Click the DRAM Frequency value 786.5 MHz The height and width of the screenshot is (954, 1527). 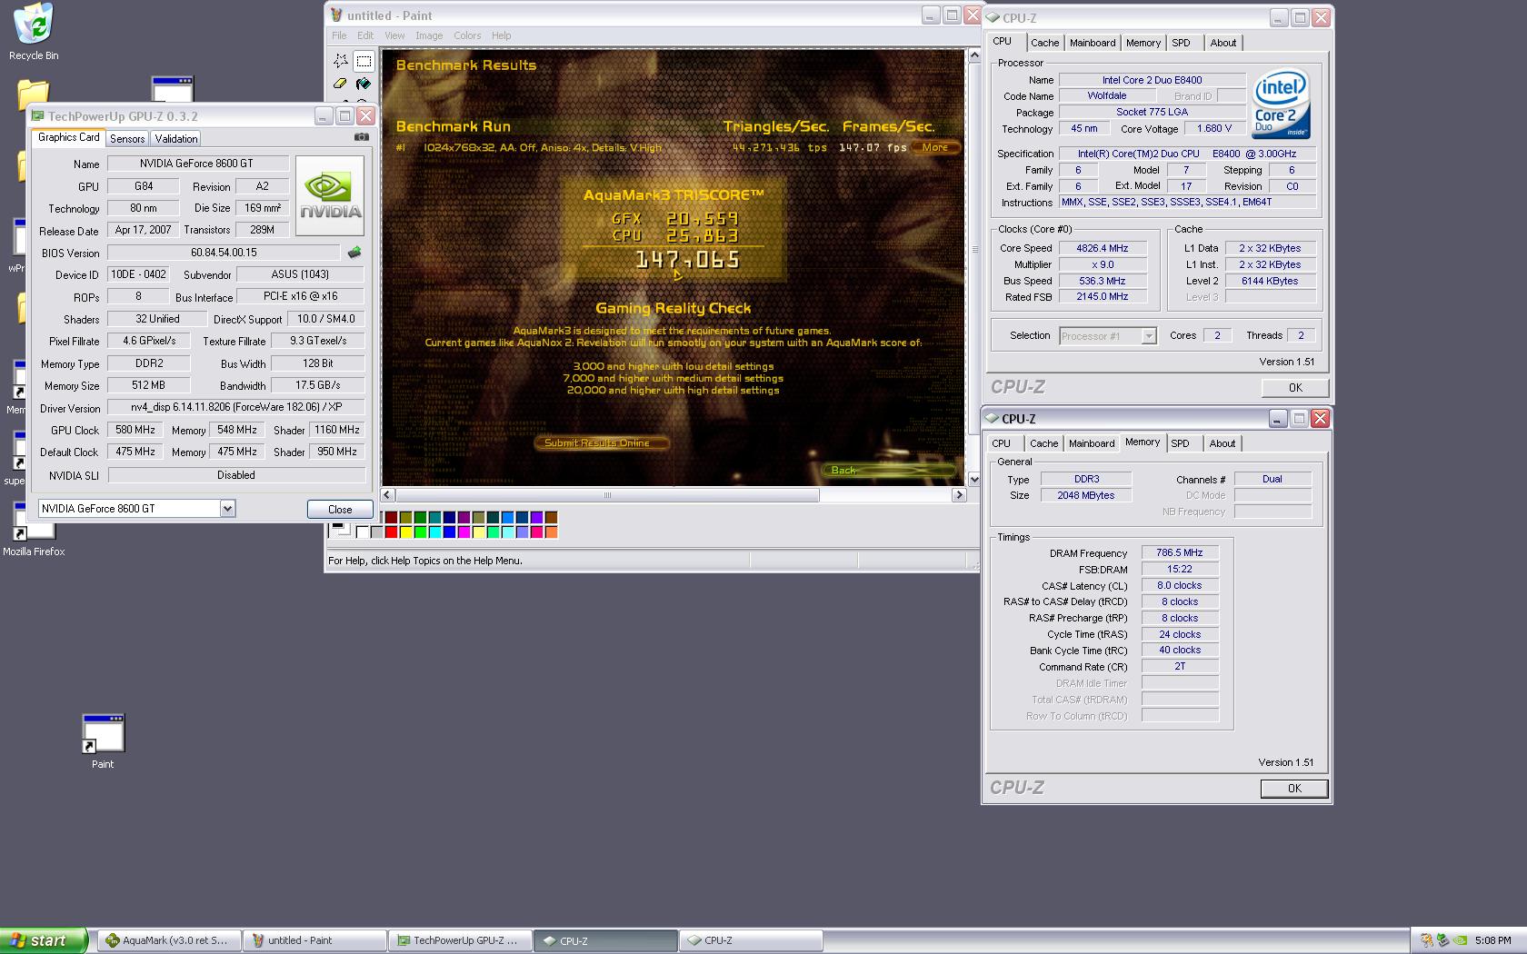pos(1180,552)
